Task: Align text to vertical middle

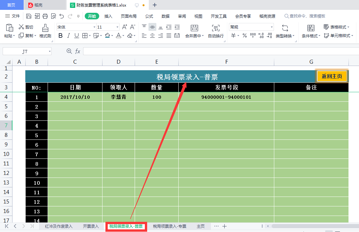Action: (152, 27)
